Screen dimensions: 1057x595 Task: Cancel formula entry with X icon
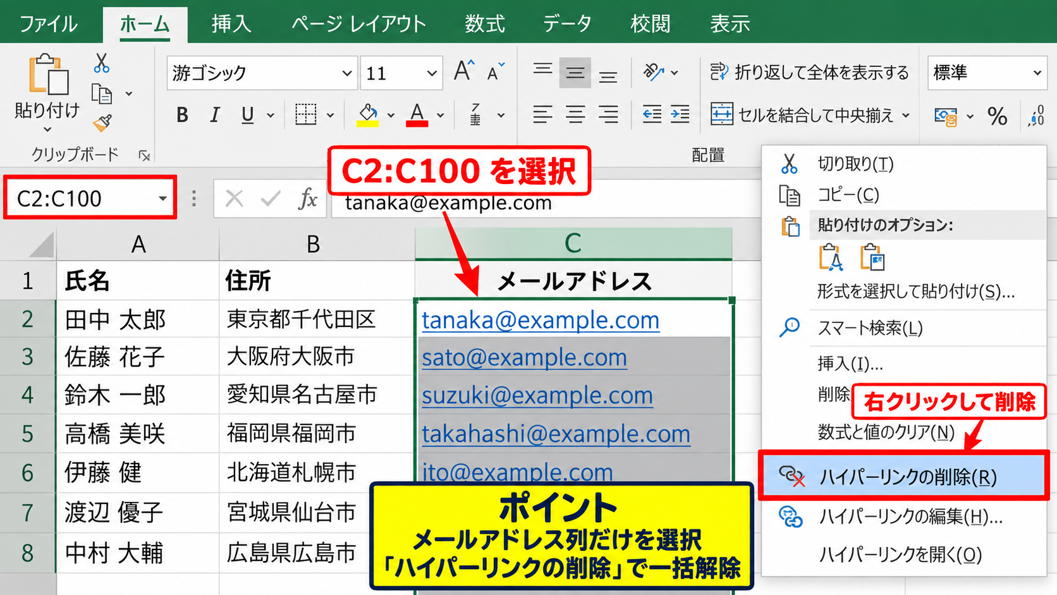point(235,199)
